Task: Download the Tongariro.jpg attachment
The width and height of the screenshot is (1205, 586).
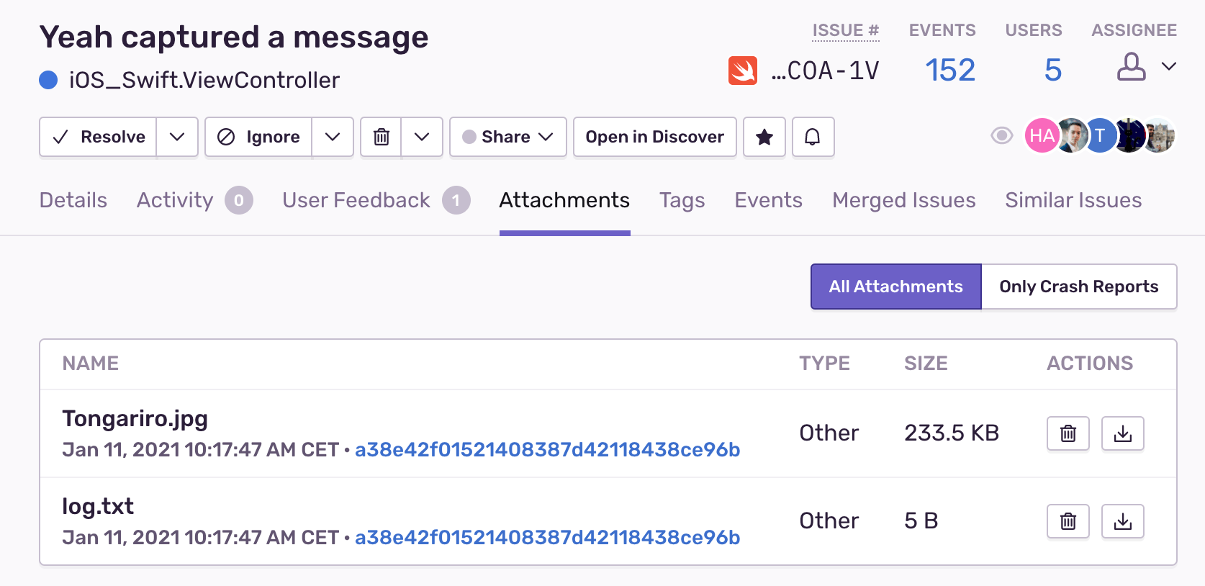Action: (1123, 433)
